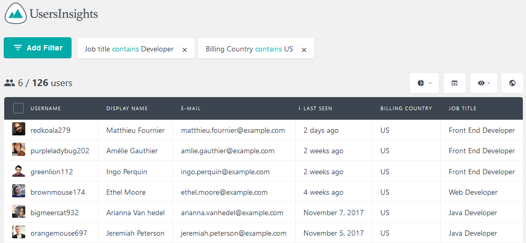526x243 pixels.
Task: Open the eye column visibility dropdown
Action: pyautogui.click(x=483, y=83)
